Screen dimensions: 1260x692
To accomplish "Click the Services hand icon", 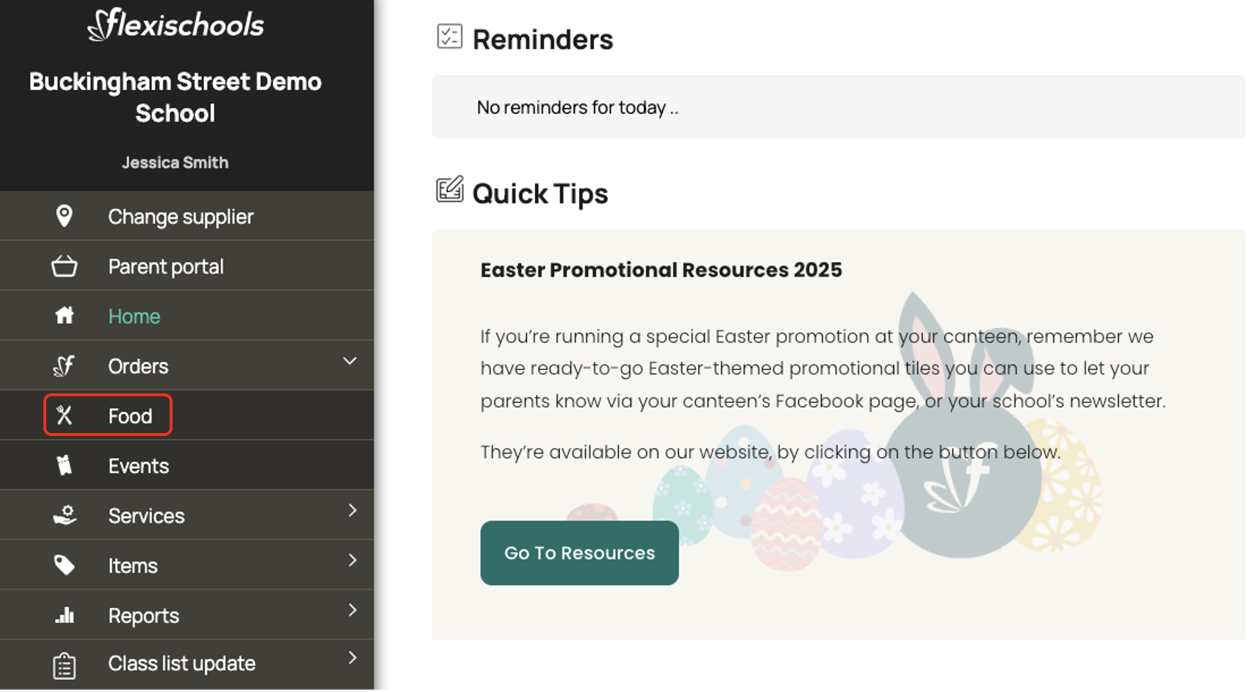I will [x=64, y=515].
